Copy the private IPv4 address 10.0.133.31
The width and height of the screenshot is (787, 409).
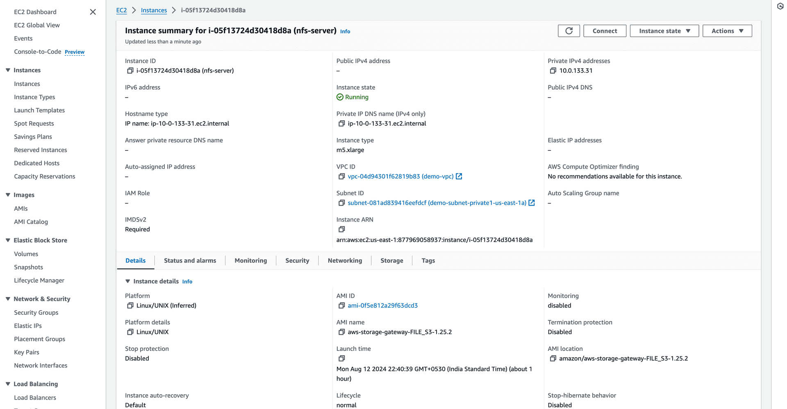(x=553, y=71)
